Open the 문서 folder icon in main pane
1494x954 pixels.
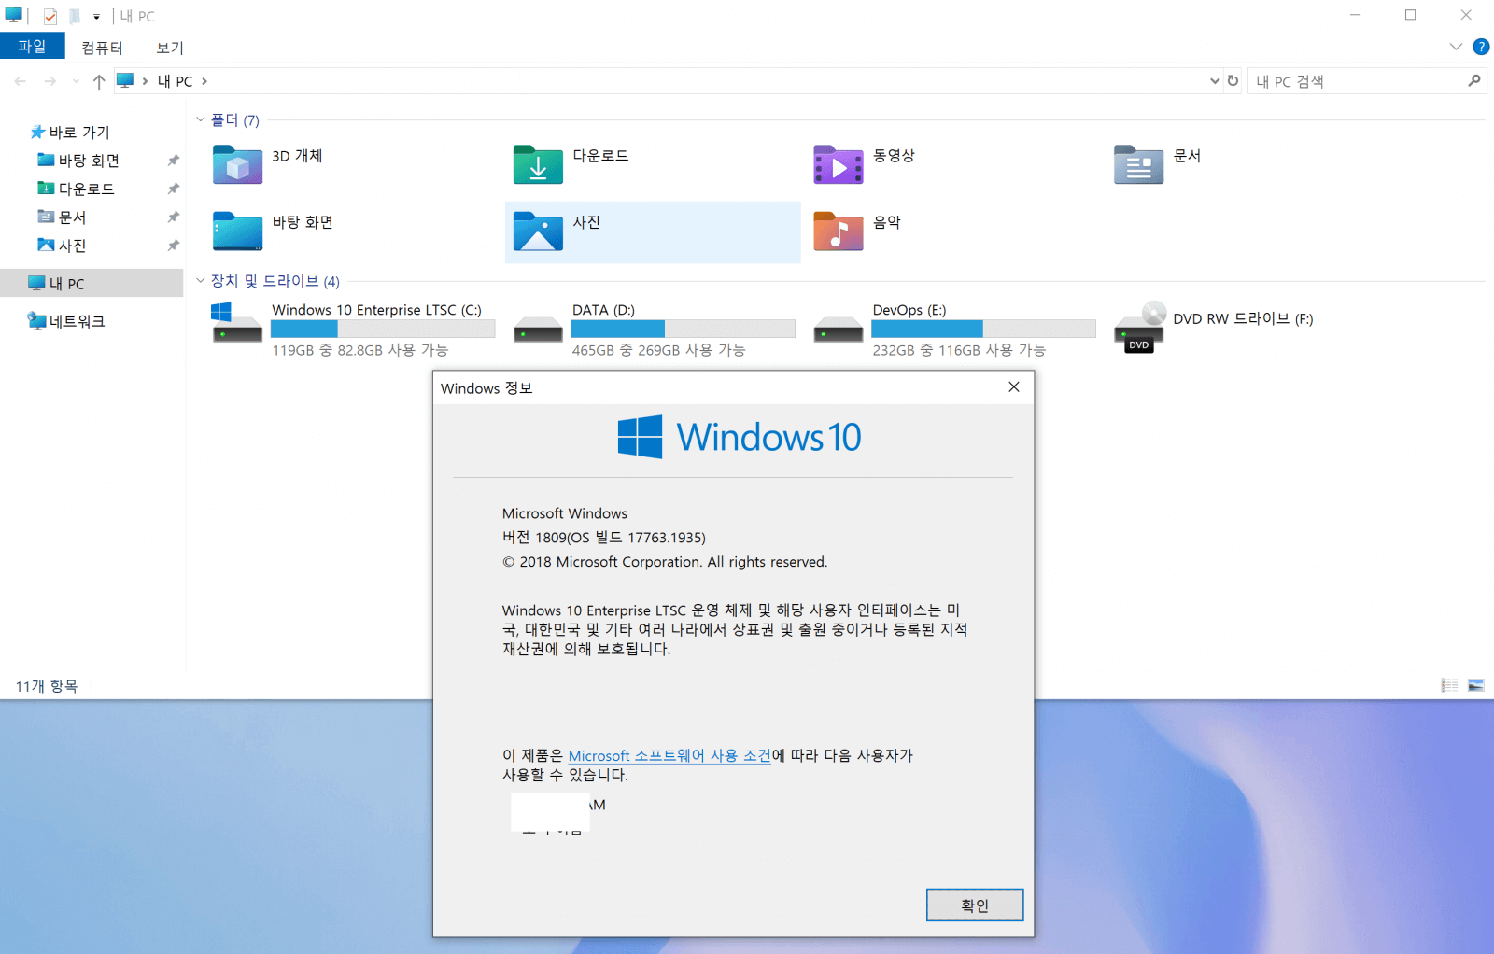(1138, 164)
